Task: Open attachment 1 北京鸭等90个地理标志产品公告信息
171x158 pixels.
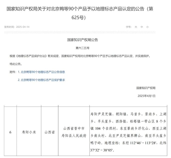Action: 41,72
